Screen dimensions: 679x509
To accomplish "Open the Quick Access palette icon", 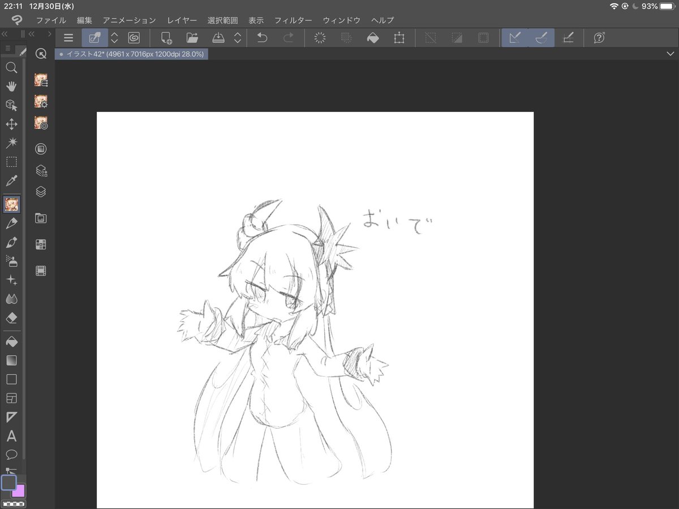I will [41, 54].
